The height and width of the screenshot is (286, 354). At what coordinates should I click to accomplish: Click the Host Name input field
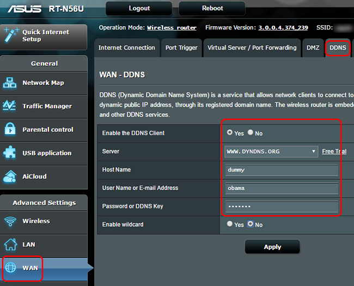282,170
